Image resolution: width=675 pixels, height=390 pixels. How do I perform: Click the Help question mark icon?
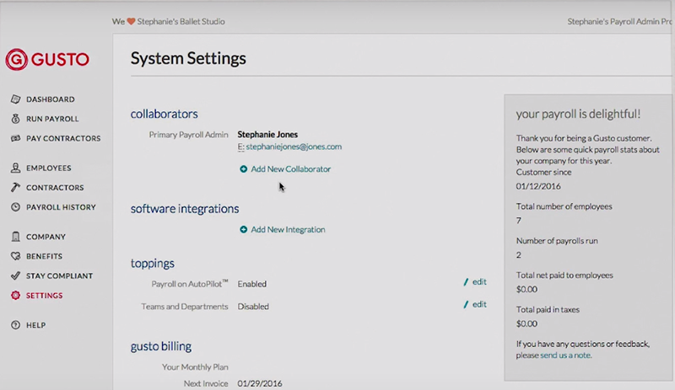[15, 325]
